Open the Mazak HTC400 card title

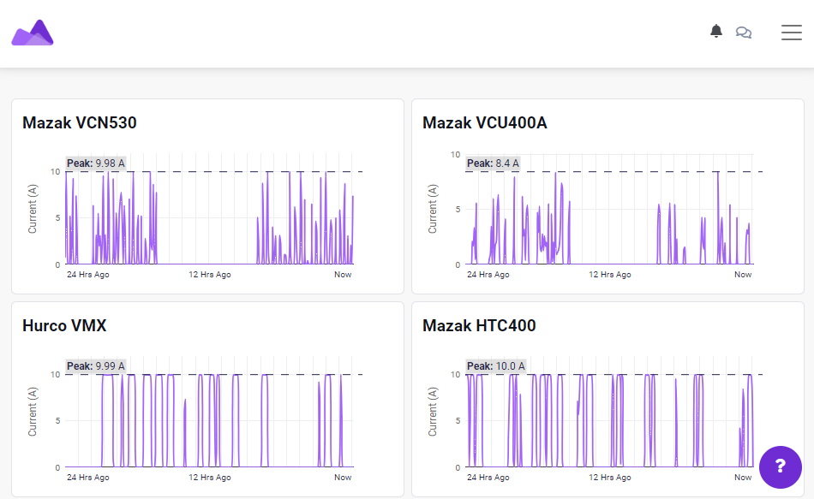[479, 326]
